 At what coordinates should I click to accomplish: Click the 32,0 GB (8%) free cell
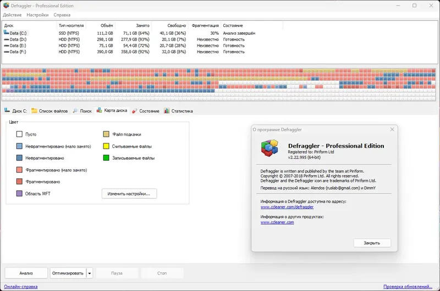(x=174, y=52)
